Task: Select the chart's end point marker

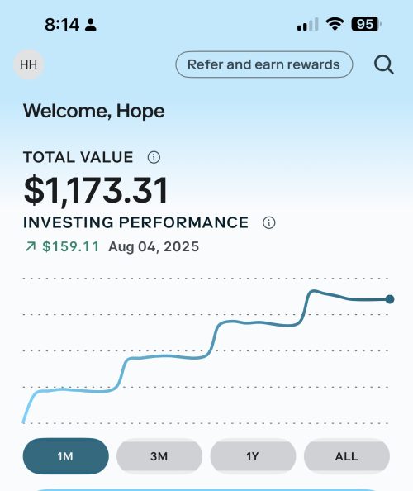Action: (x=390, y=299)
